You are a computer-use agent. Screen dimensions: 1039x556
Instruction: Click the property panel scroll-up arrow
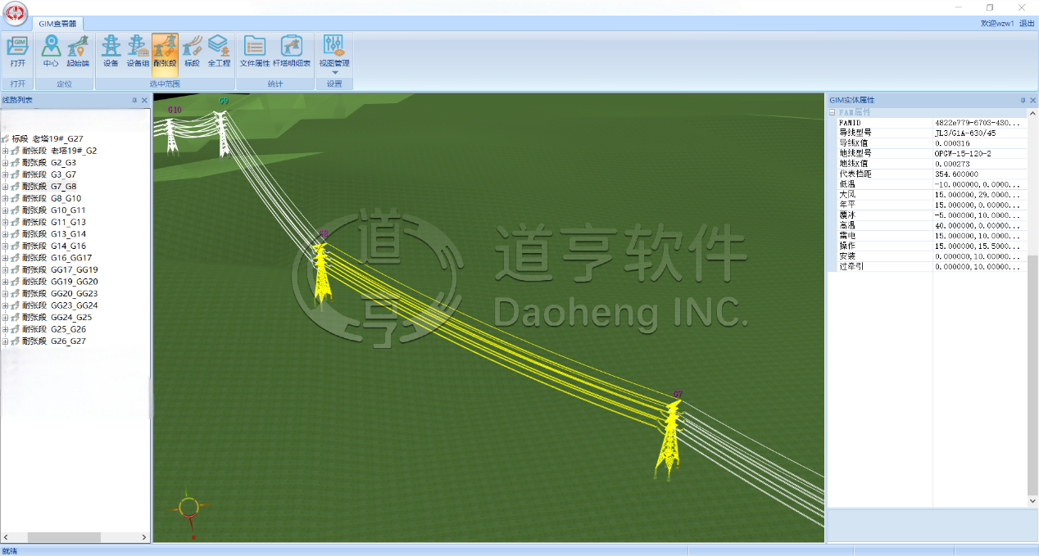(x=1032, y=112)
